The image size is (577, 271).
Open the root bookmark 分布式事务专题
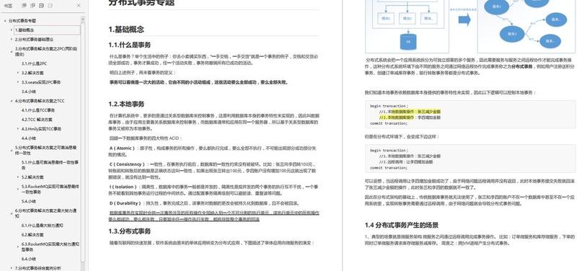pos(22,21)
